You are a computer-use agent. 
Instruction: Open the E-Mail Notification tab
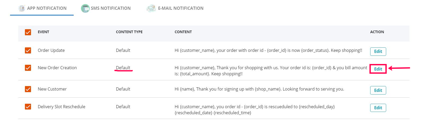point(180,8)
